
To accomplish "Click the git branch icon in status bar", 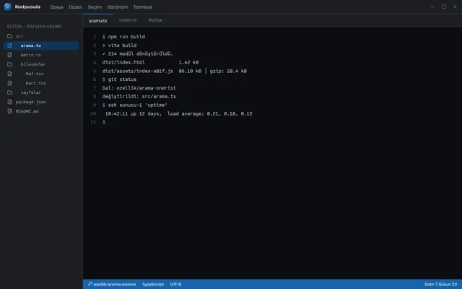I will pyautogui.click(x=90, y=284).
